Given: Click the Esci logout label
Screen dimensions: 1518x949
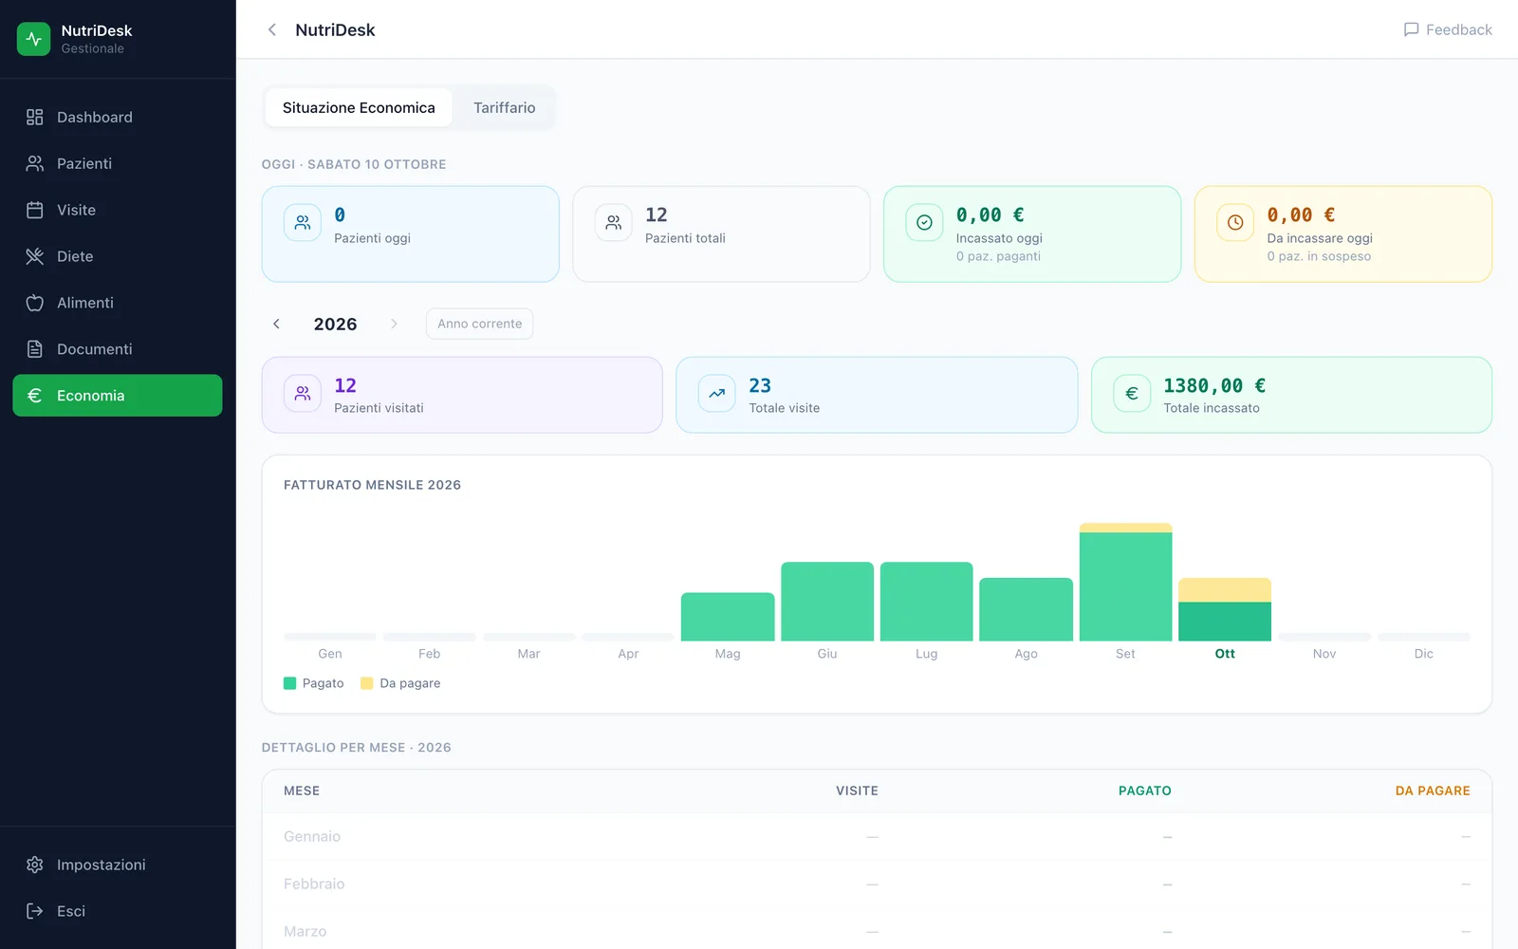Looking at the screenshot, I should point(71,911).
